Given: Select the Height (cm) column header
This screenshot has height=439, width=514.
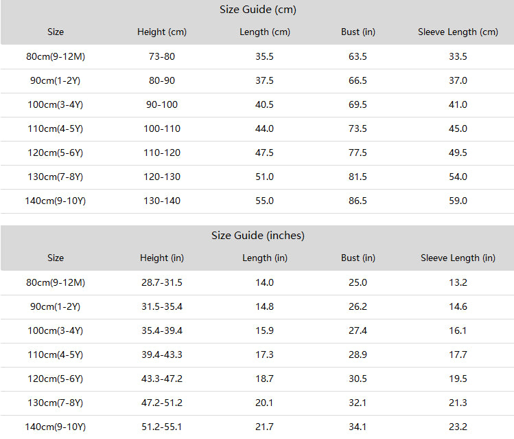Looking at the screenshot, I should coord(161,32).
